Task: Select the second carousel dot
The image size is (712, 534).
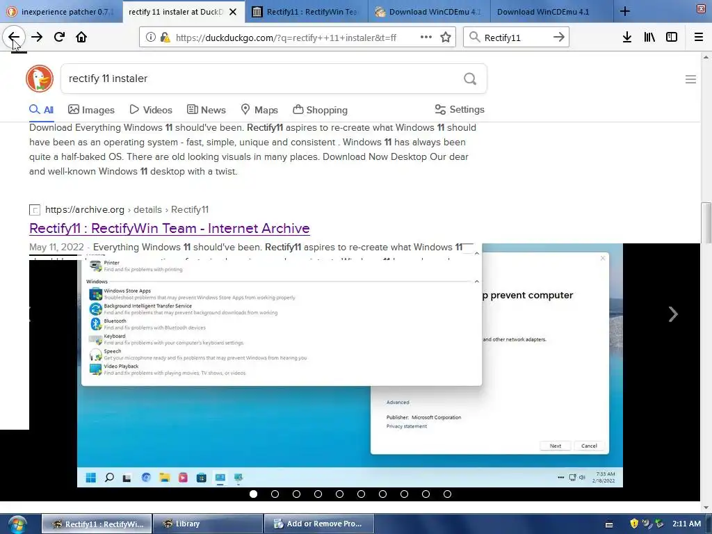Action: (275, 494)
